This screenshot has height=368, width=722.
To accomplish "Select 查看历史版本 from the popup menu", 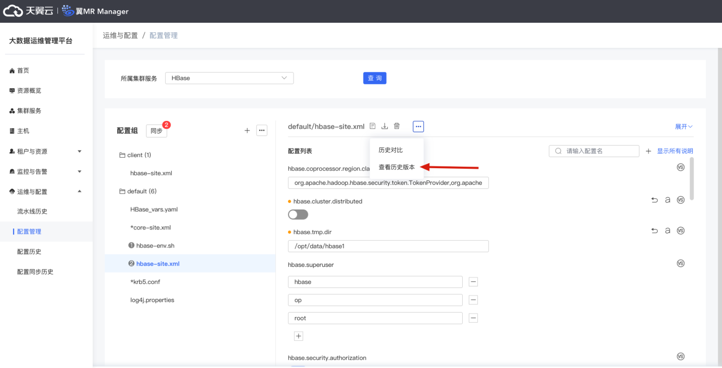I will [x=396, y=167].
